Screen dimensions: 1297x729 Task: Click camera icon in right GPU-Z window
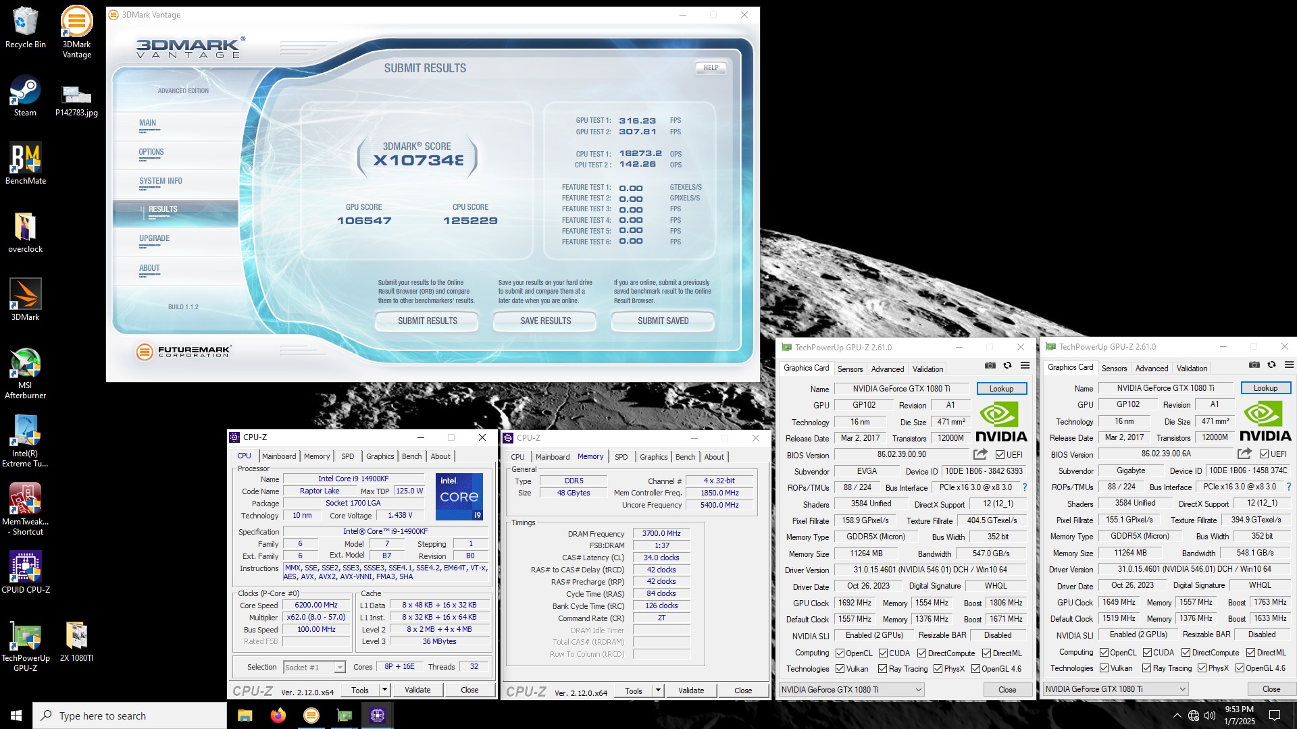[x=1254, y=364]
